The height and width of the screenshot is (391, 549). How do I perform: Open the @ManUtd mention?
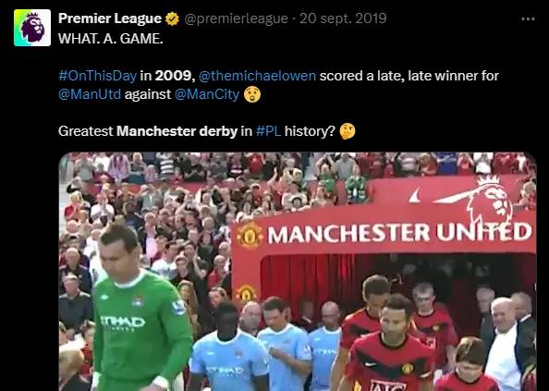(90, 94)
